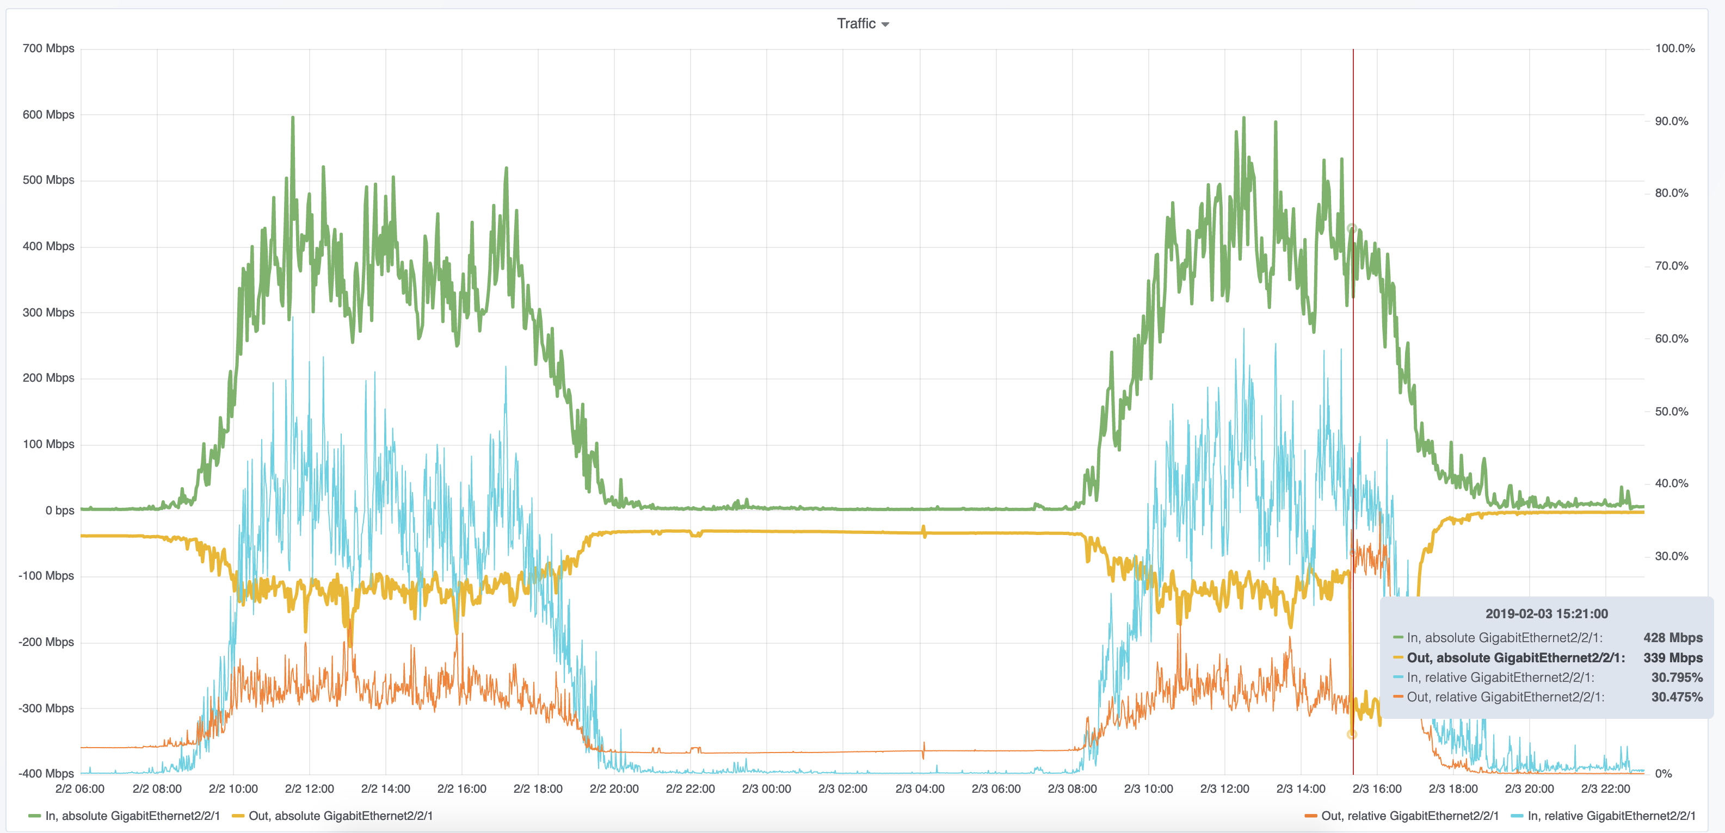Click the 2/3 00:00 x-axis time label
This screenshot has width=1725, height=833.
tap(766, 789)
